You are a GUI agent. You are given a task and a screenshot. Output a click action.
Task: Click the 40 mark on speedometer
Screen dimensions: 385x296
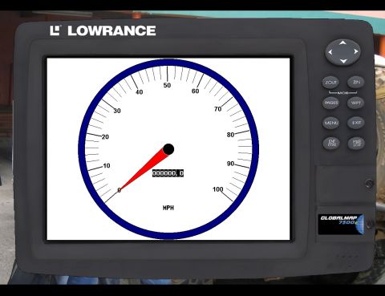tap(140, 92)
